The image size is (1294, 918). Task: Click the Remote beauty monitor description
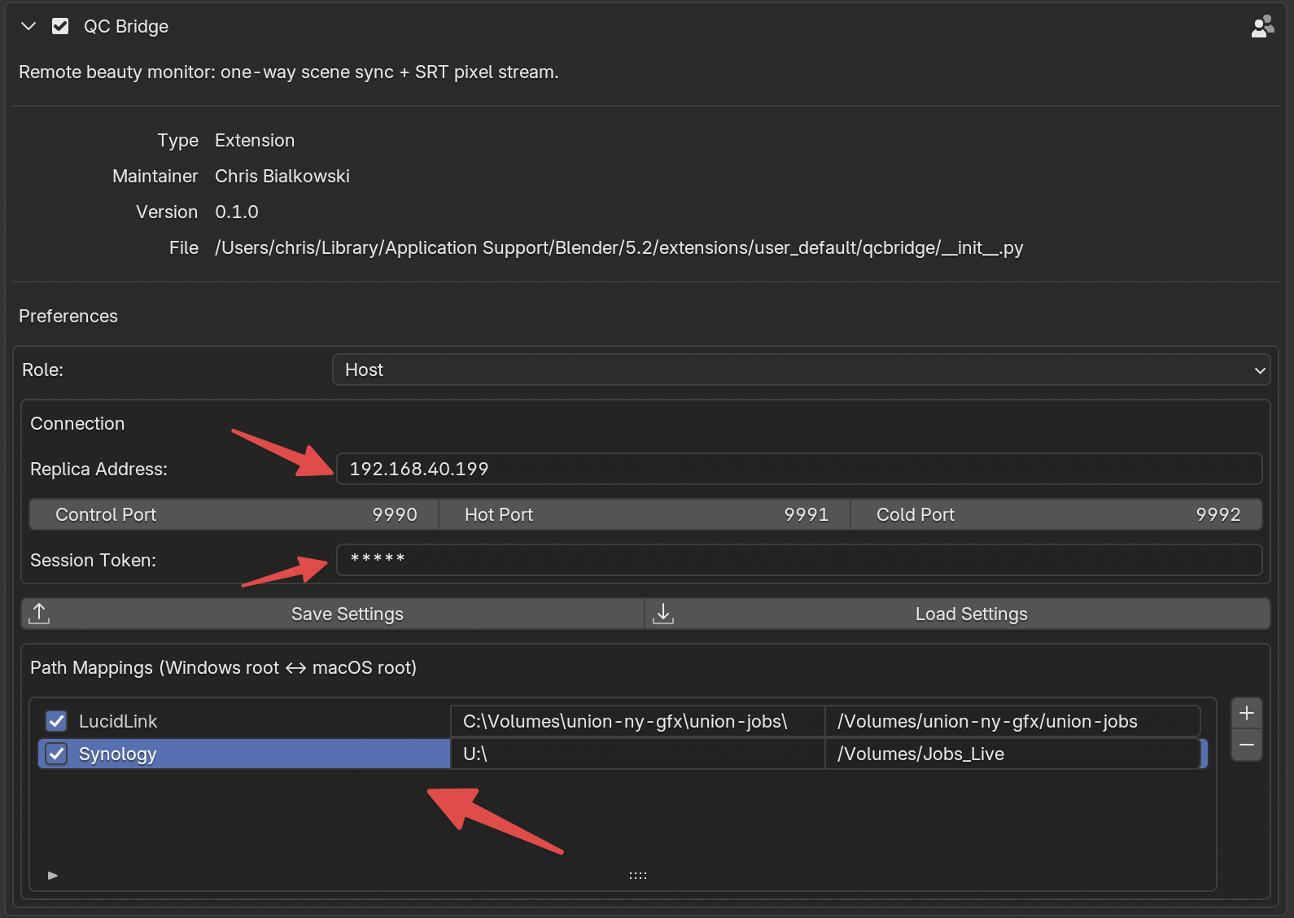click(x=289, y=72)
